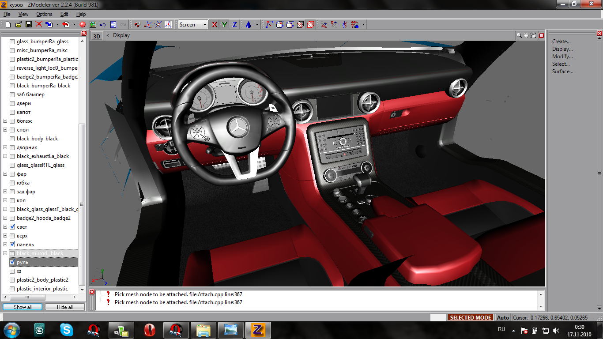603x339 pixels.
Task: Open Windows Explorer from the taskbar
Action: coord(204,330)
